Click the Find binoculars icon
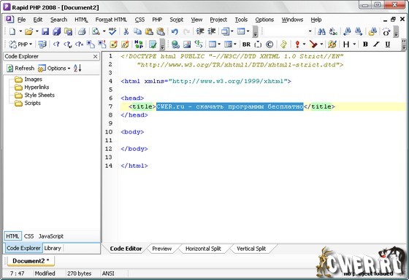The image size is (409, 280). 321,31
